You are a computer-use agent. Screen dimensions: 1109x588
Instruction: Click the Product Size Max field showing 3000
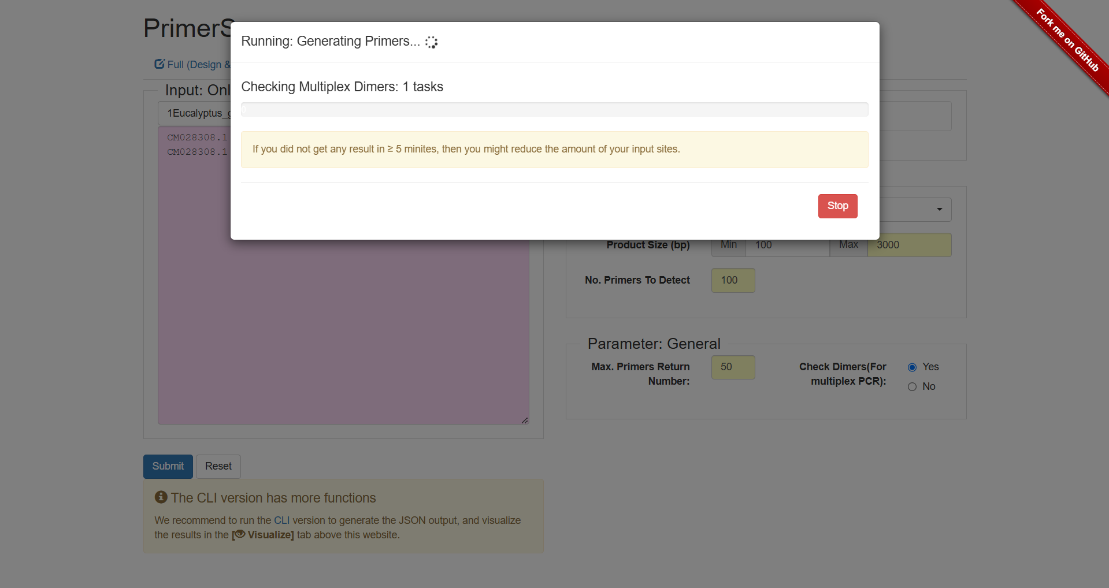908,244
